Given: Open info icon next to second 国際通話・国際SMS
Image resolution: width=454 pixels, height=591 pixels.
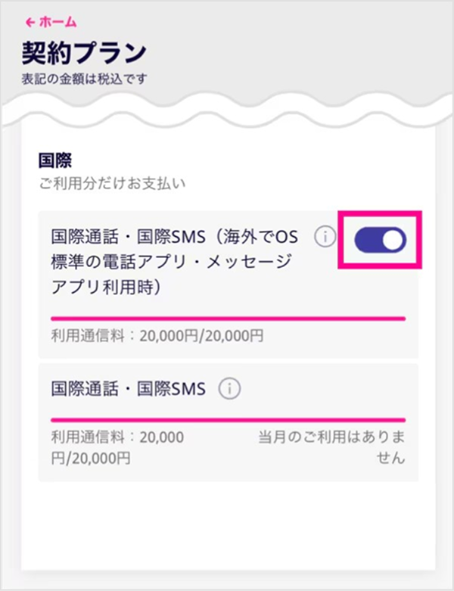Looking at the screenshot, I should [x=229, y=389].
